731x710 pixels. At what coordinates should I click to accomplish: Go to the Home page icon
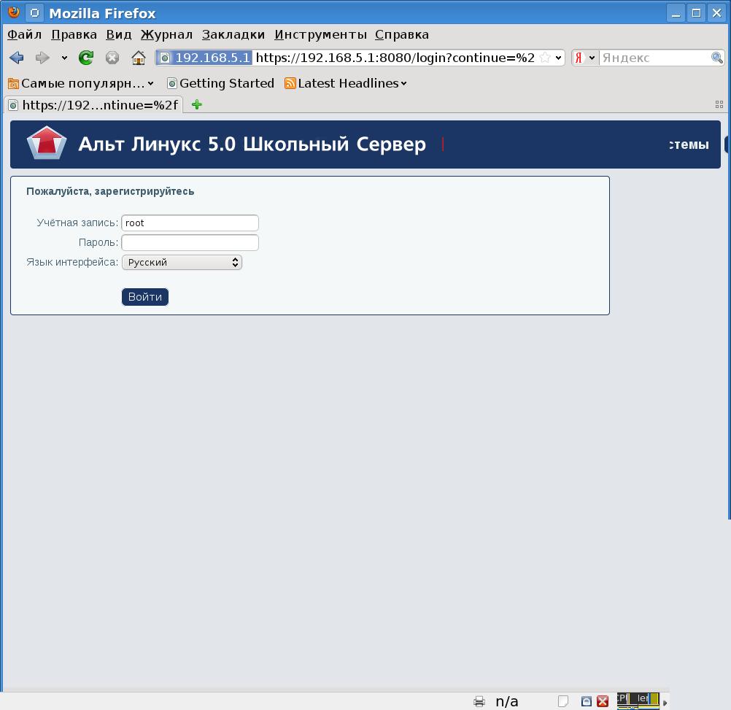click(138, 58)
